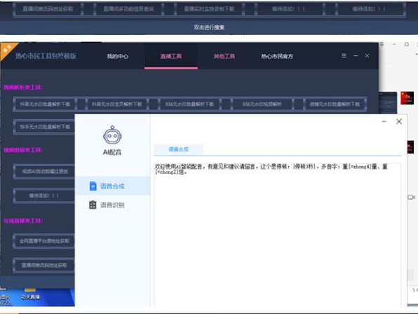This screenshot has height=314, width=418.
Task: Click into the AI配音 text input area
Action: tap(277, 234)
